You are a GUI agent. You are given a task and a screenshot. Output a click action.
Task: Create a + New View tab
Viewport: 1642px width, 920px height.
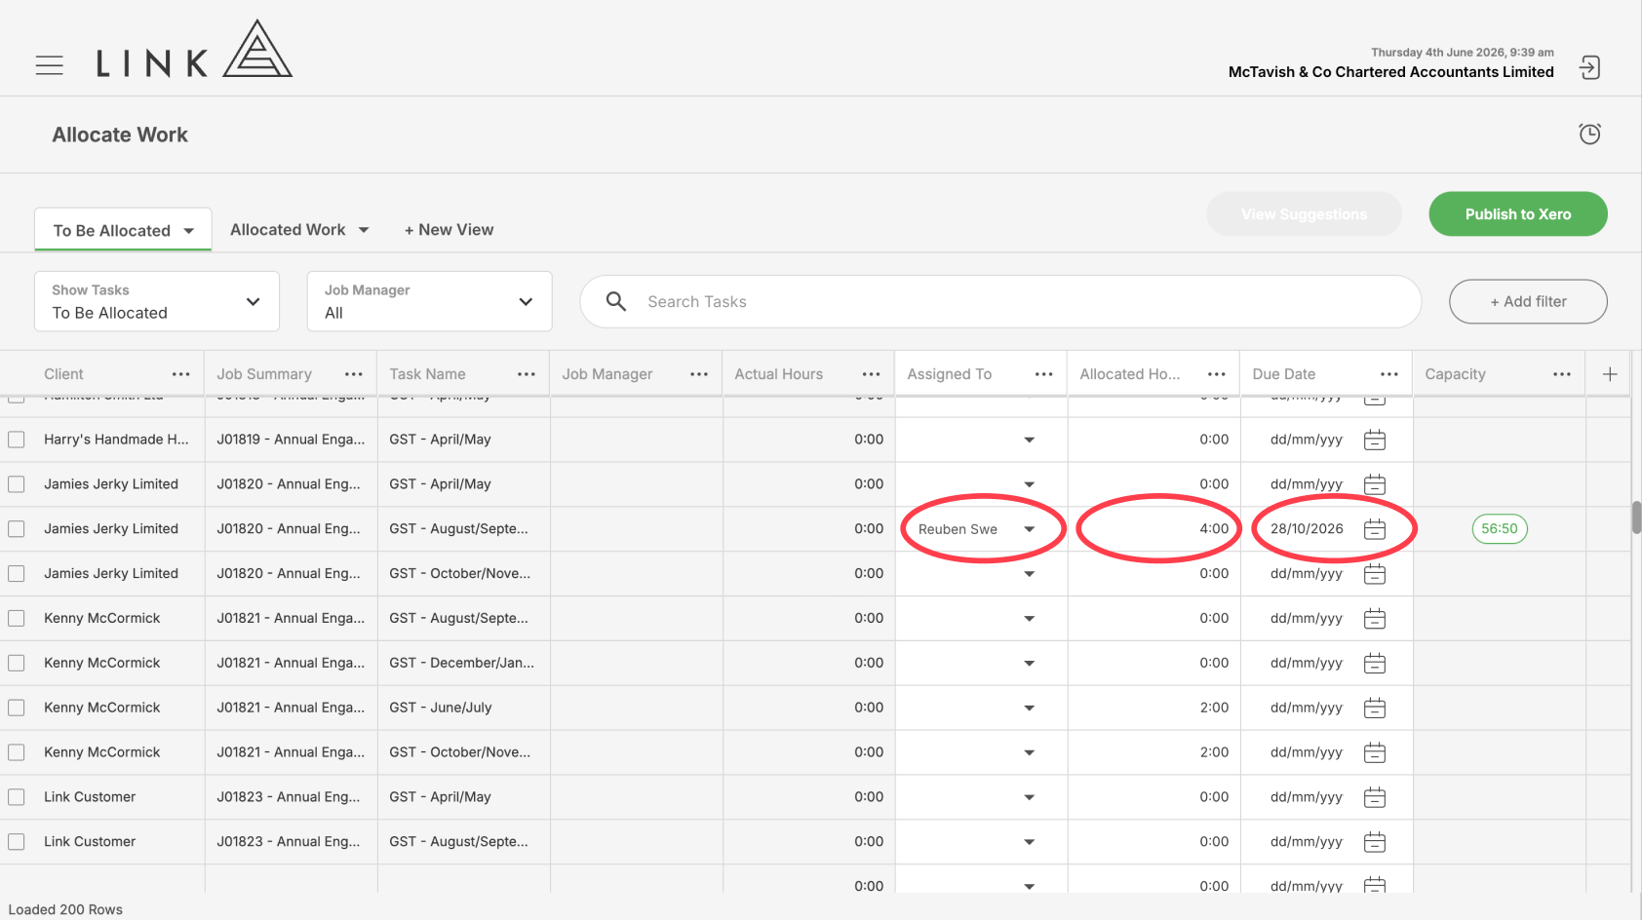tap(449, 230)
